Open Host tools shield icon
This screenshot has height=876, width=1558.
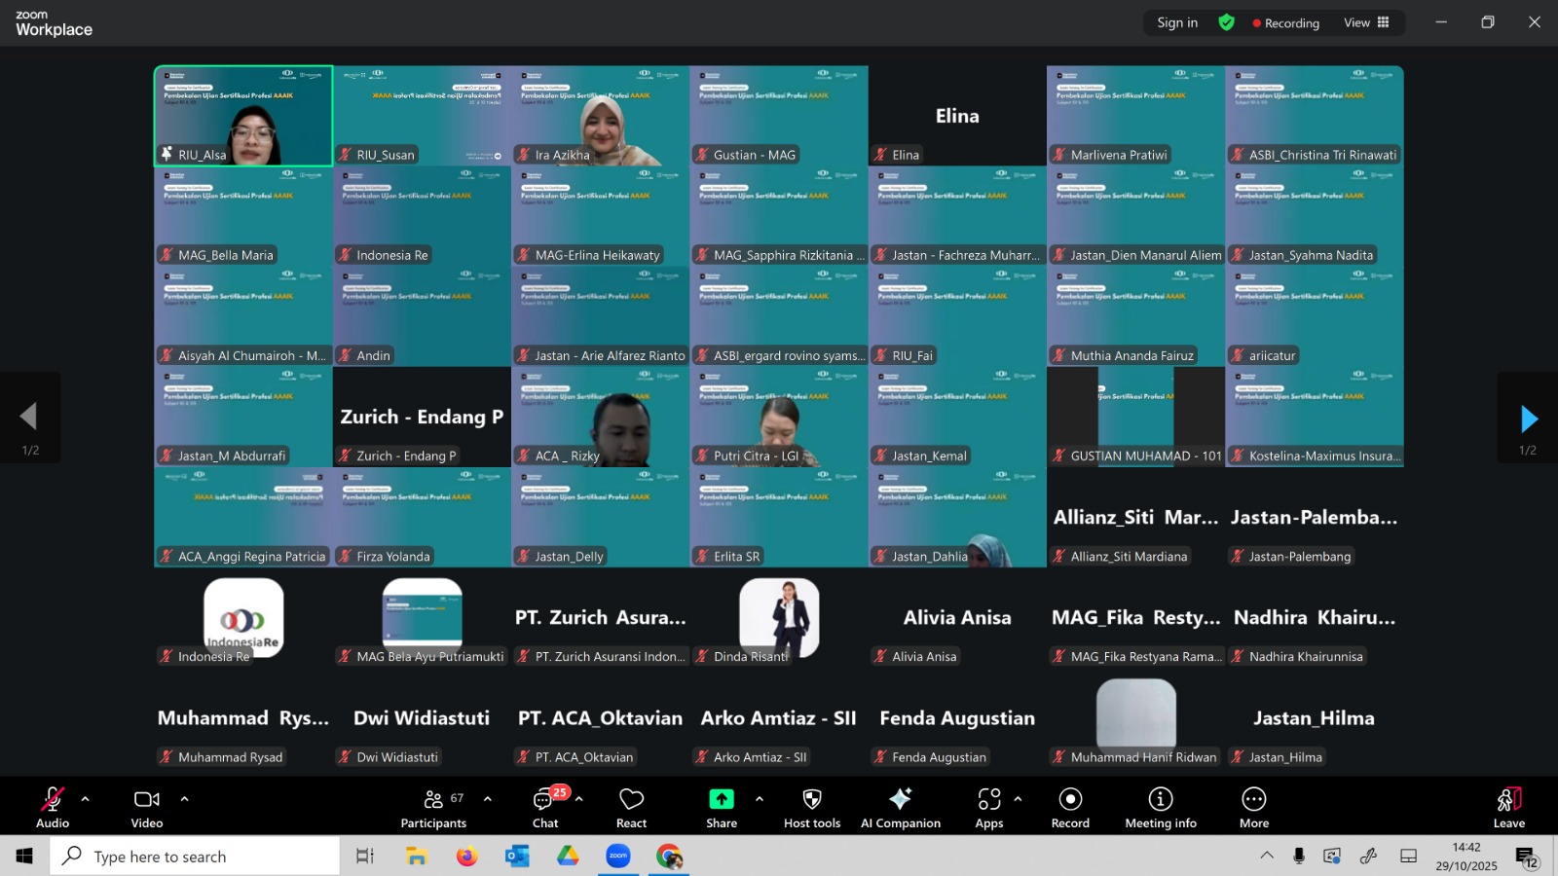[x=812, y=808]
